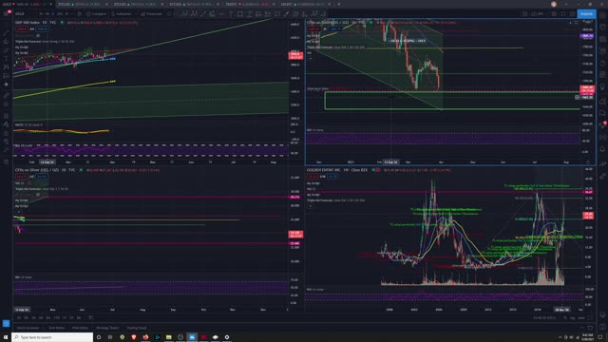Open the alerts clock icon in right sidebar
The image size is (608, 342).
[602, 28]
